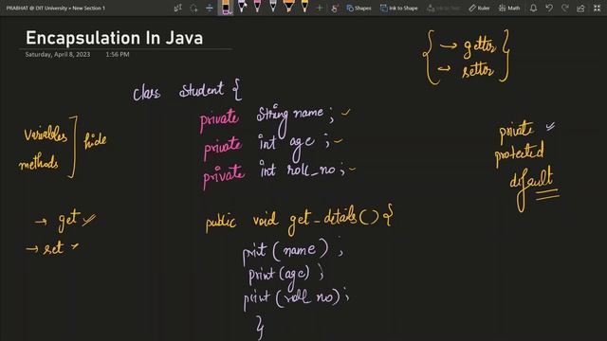Click the date 'Saturday, April 8, 2023'

(58, 55)
